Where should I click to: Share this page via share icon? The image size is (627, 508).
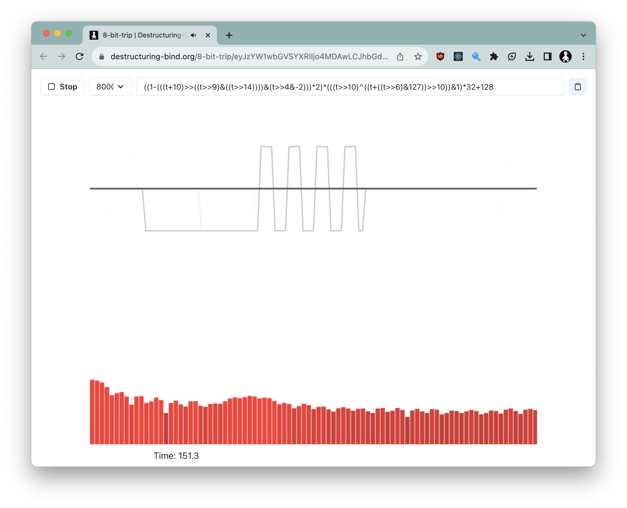click(x=400, y=56)
